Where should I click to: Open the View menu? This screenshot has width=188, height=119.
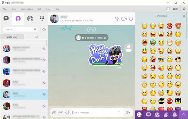pos(14,9)
